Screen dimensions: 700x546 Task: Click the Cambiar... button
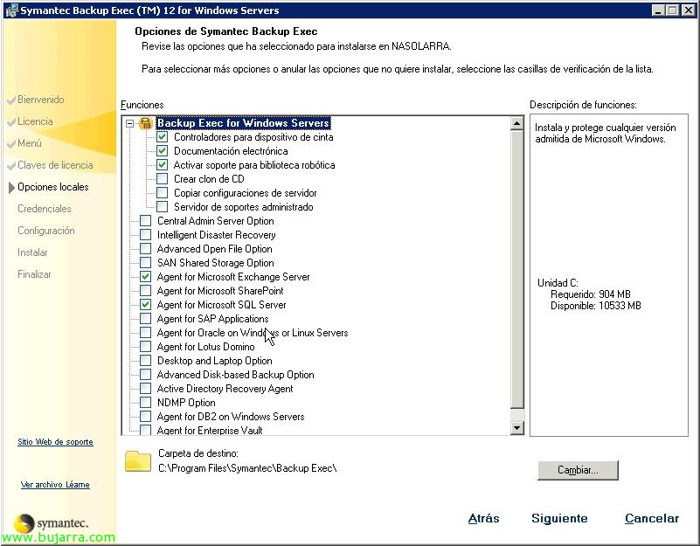[578, 470]
